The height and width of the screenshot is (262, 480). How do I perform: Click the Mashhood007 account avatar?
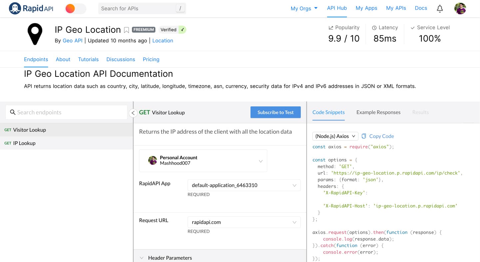(153, 161)
